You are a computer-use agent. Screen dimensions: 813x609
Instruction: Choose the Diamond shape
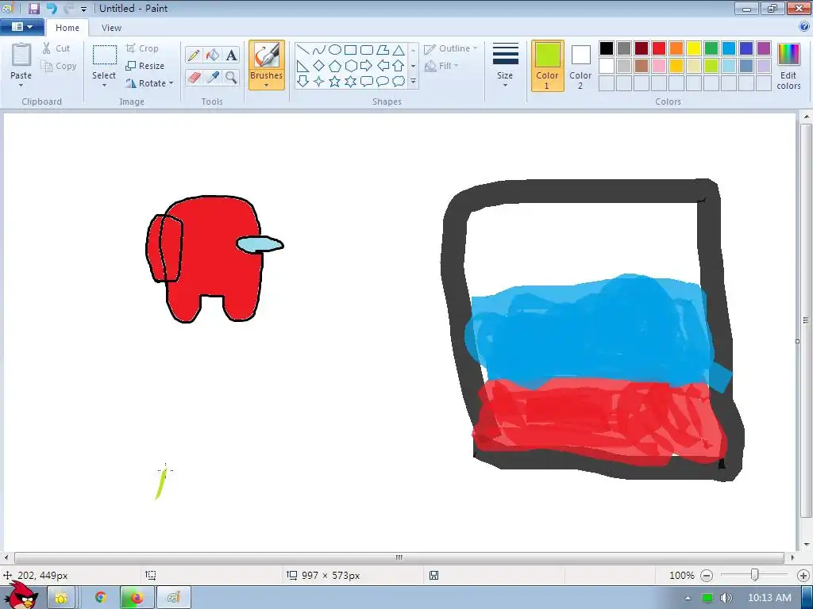[x=319, y=66]
